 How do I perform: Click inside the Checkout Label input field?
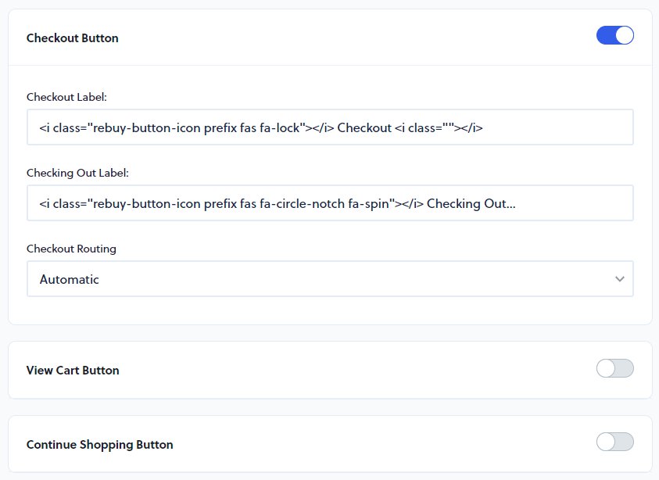tap(328, 127)
